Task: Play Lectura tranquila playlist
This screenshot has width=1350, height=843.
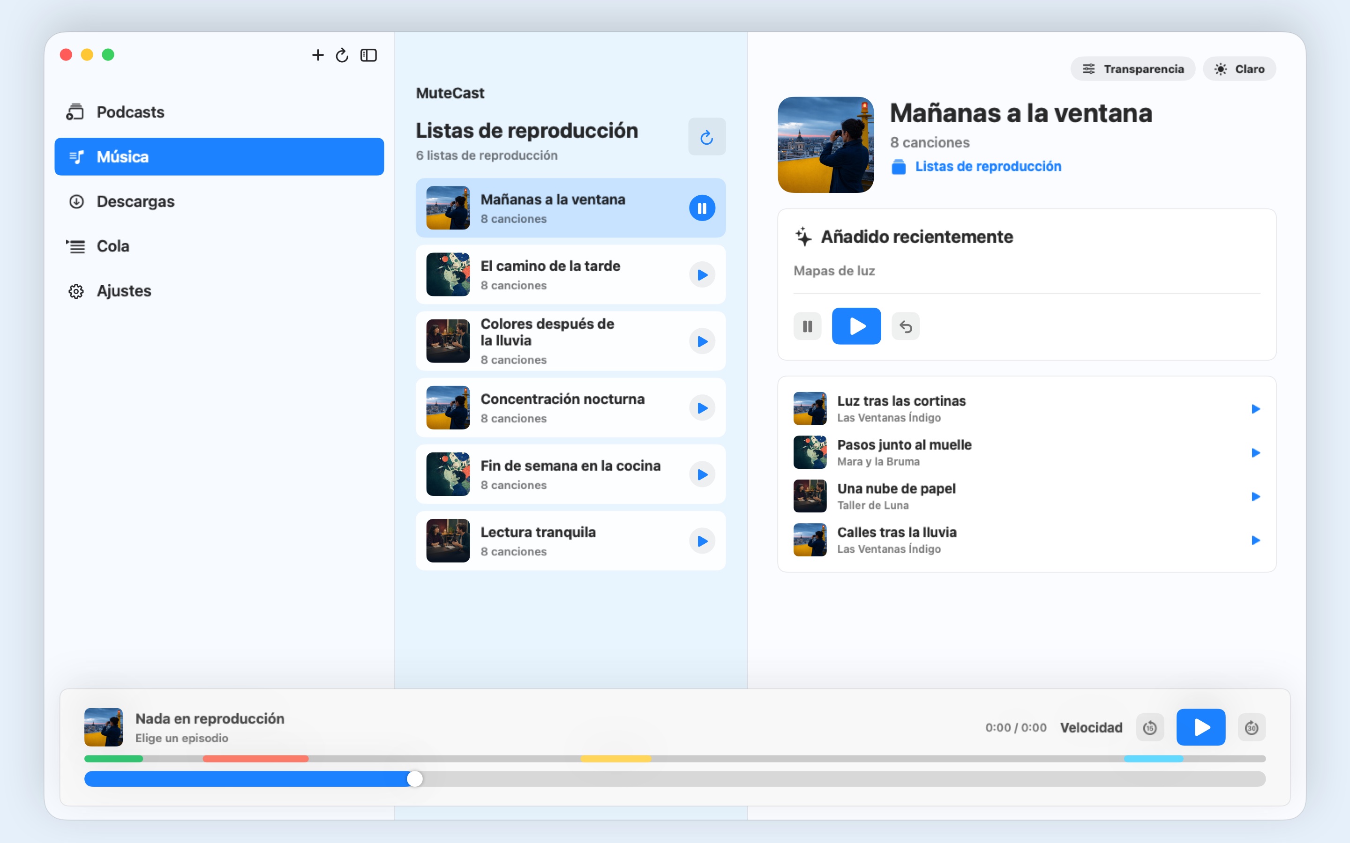Action: [x=702, y=541]
